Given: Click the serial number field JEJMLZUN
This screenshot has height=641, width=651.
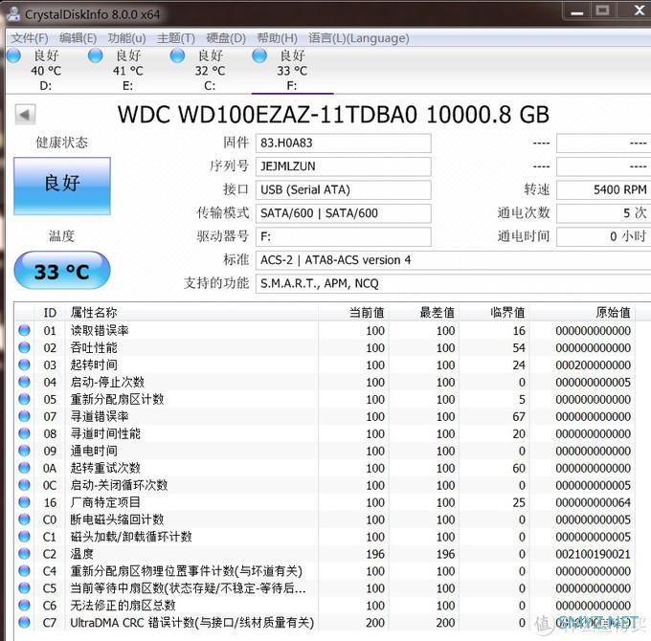Looking at the screenshot, I should (x=344, y=166).
